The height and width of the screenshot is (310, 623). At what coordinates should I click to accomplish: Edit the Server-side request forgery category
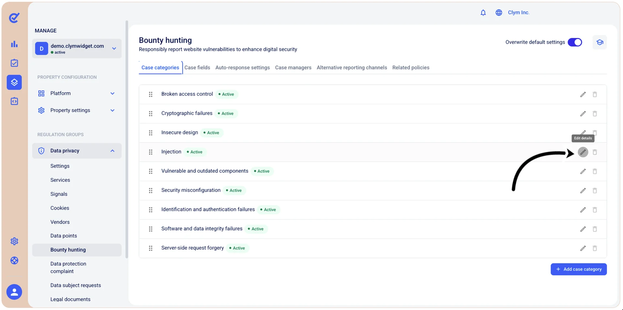point(583,248)
